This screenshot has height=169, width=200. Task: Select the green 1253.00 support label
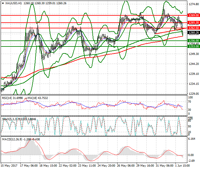194,46
